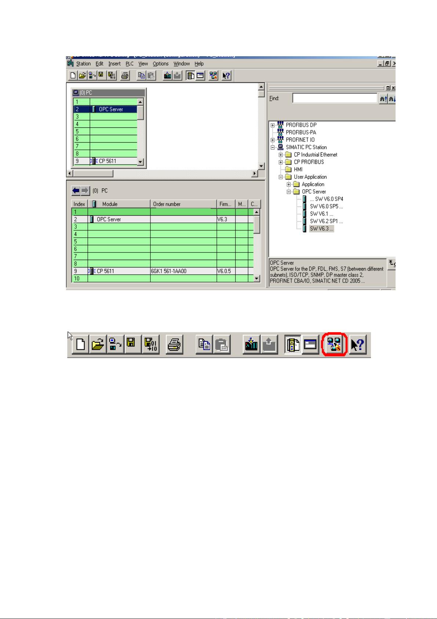Click Download to Module in the enlarged toolbar
This screenshot has width=437, height=619.
[251, 345]
